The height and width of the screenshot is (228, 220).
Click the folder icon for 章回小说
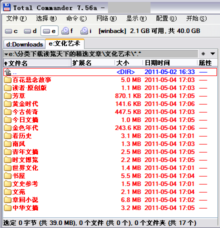7,200
